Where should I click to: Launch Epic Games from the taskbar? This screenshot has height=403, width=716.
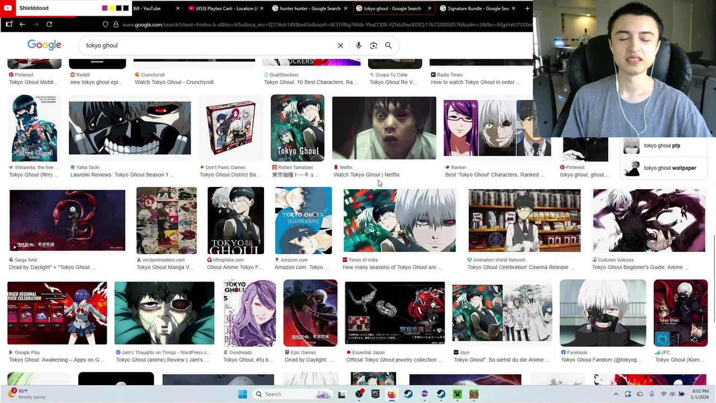375,394
